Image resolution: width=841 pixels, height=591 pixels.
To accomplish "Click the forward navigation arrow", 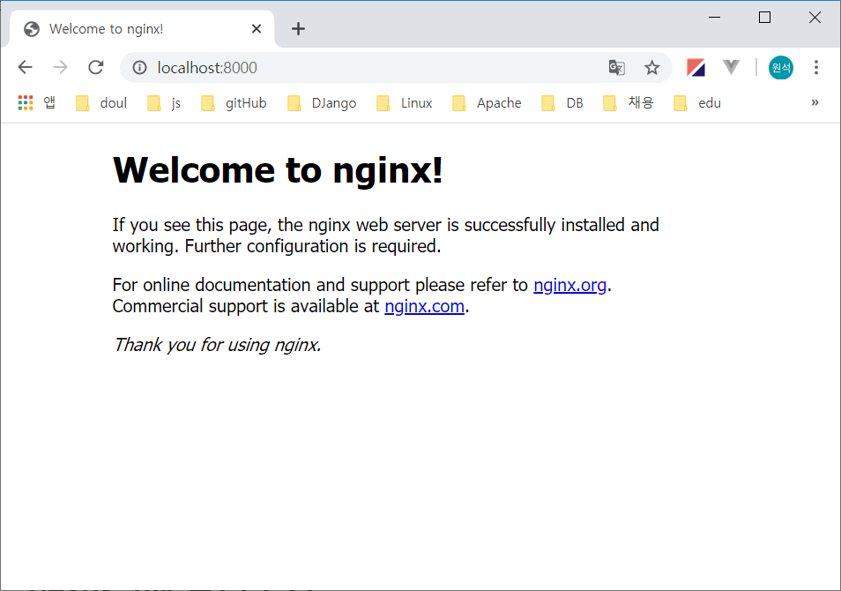I will (x=61, y=68).
